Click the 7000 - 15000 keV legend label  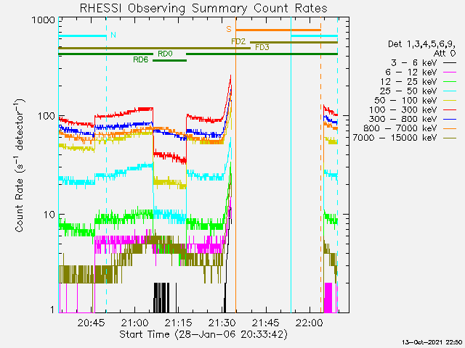[395, 138]
